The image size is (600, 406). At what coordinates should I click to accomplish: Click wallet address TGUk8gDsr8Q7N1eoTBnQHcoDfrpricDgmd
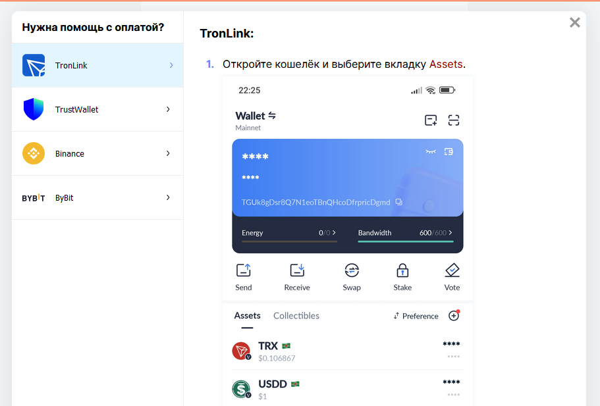click(x=315, y=202)
